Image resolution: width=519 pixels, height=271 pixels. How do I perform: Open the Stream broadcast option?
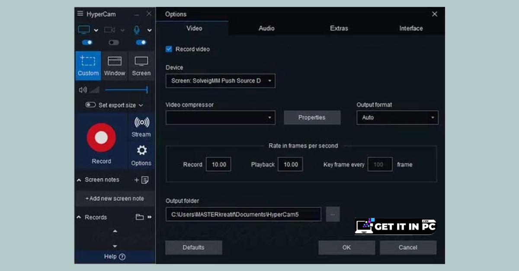(x=141, y=127)
